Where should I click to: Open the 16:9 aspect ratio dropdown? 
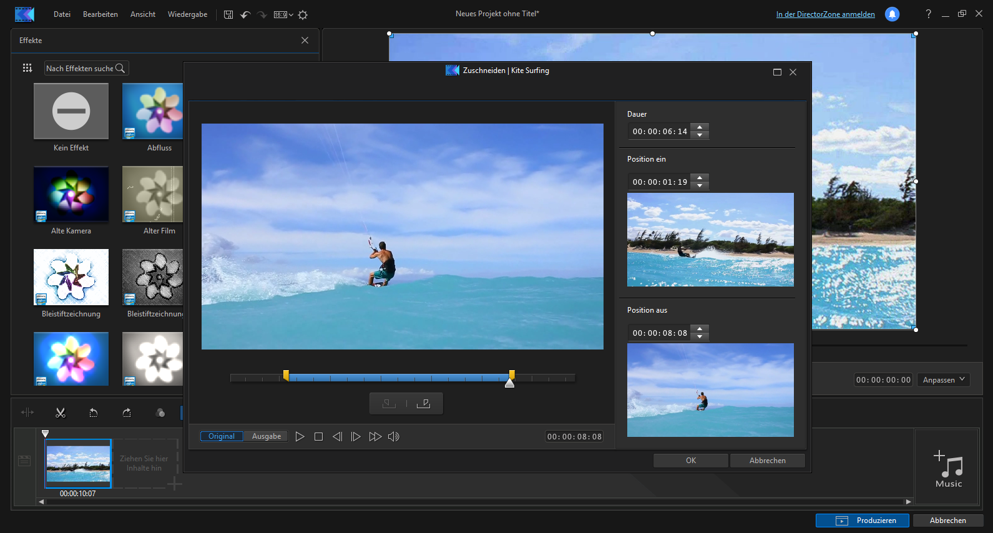click(x=283, y=14)
